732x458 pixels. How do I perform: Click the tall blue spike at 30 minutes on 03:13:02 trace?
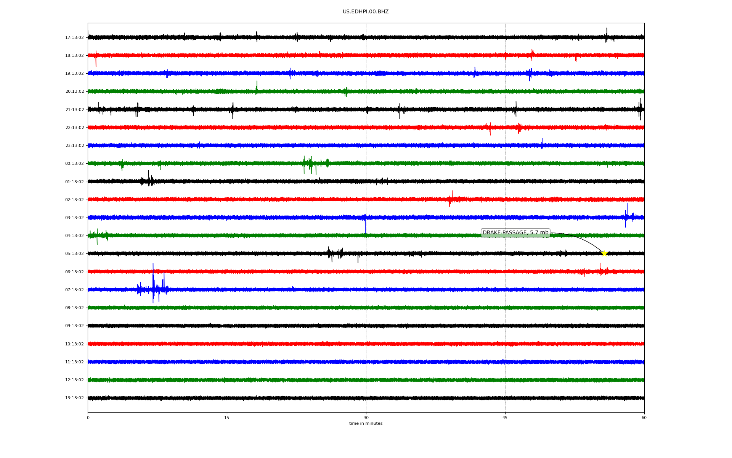365,224
